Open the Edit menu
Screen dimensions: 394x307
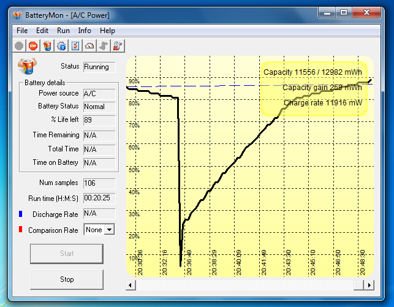pos(42,31)
